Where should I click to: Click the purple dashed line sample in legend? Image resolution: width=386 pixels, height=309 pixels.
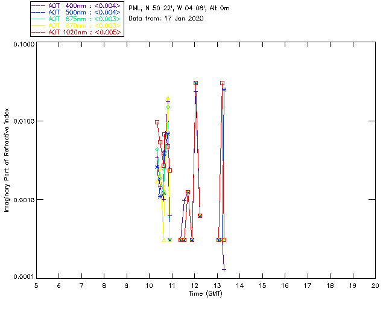click(x=39, y=5)
